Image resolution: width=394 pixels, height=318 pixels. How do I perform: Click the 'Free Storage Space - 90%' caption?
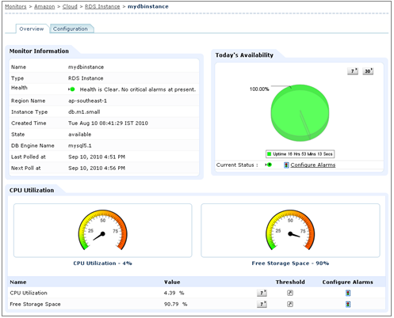[x=290, y=263]
